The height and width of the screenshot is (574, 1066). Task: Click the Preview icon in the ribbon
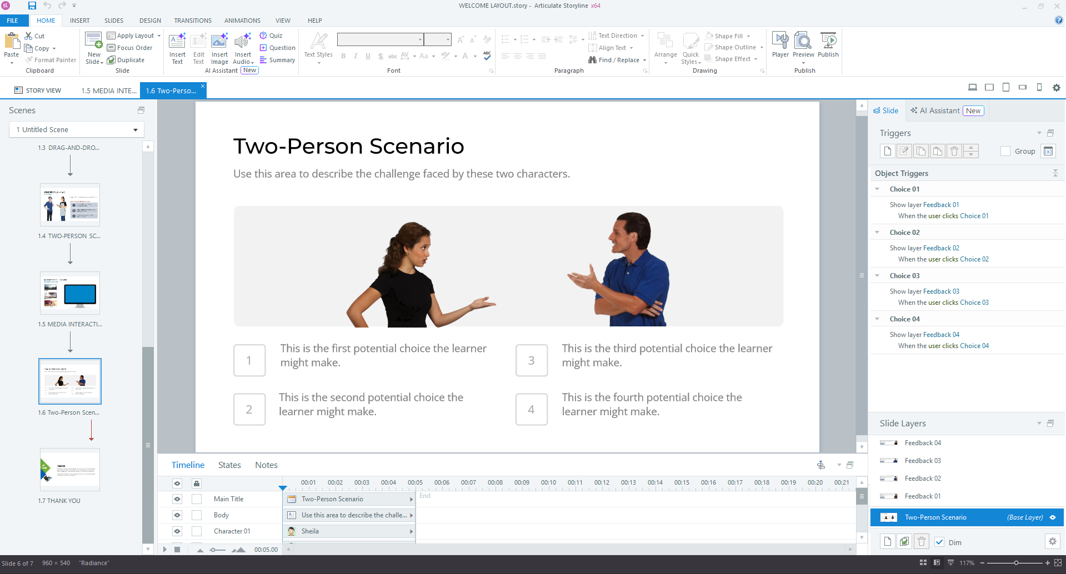[803, 42]
